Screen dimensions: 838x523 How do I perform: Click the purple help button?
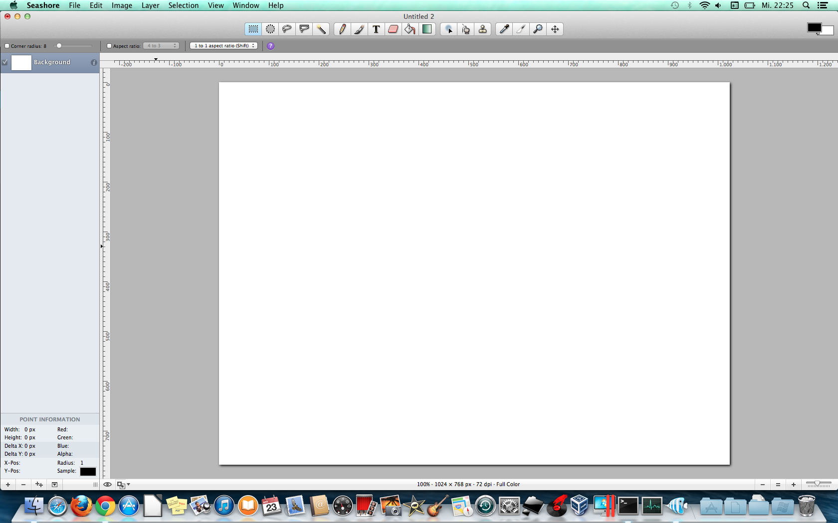(270, 46)
